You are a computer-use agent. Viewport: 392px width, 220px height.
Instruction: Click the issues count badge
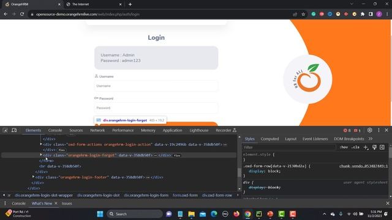click(x=357, y=130)
